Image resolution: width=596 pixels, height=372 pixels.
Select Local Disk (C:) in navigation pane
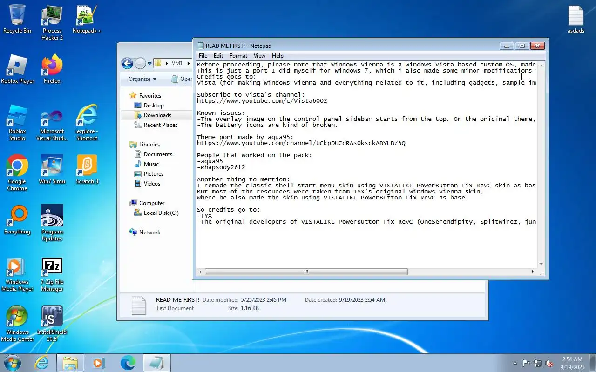(161, 213)
